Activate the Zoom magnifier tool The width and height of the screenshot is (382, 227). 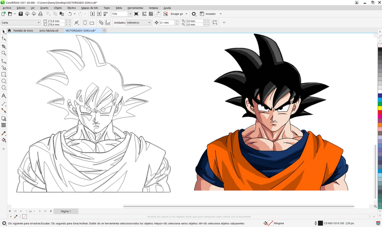point(4,53)
